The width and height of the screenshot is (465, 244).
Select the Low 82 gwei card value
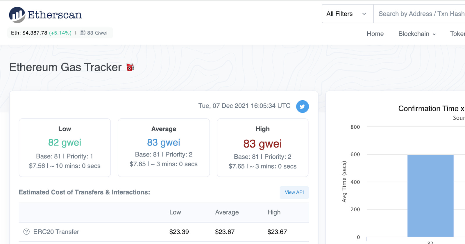65,142
